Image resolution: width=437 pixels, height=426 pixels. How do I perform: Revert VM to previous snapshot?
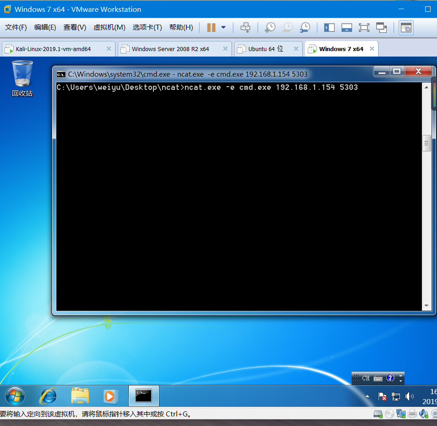[x=288, y=27]
